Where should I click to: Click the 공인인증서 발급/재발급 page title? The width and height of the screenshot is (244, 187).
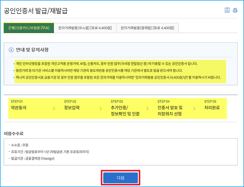[x=36, y=11]
